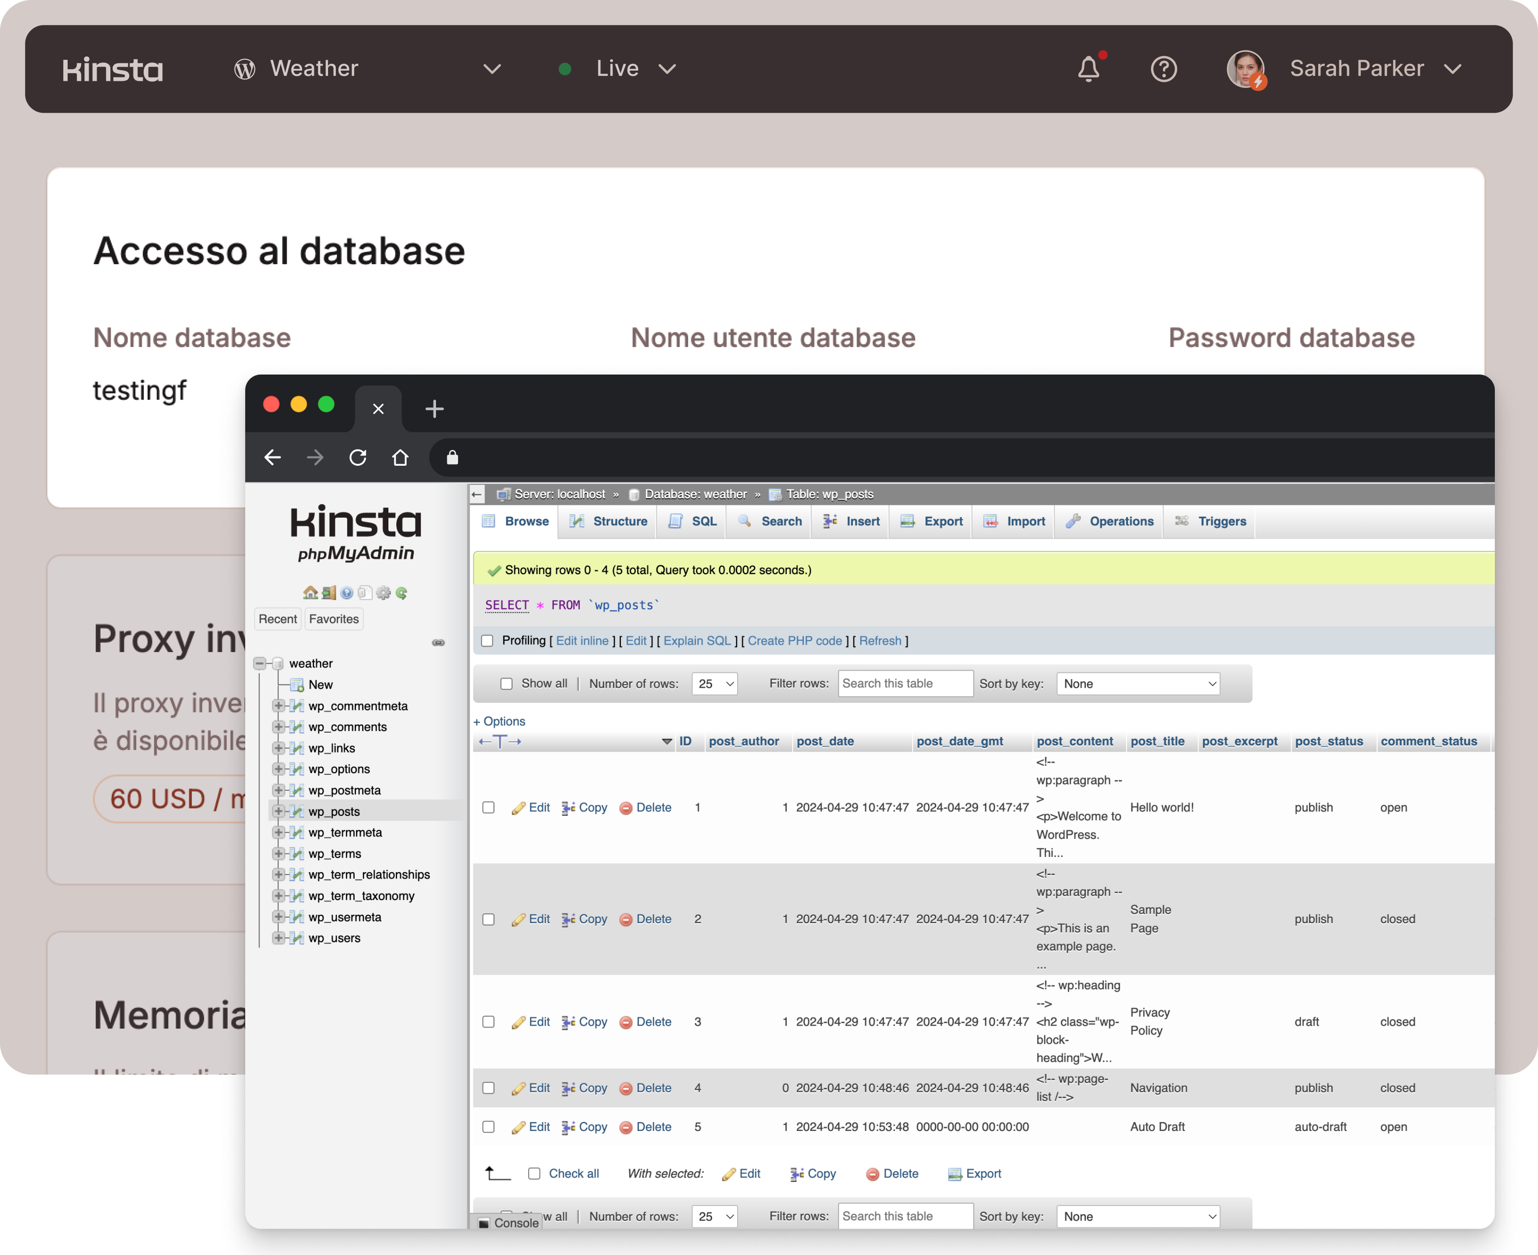Click the green reload navigation icon
This screenshot has height=1255, width=1538.
[x=401, y=593]
